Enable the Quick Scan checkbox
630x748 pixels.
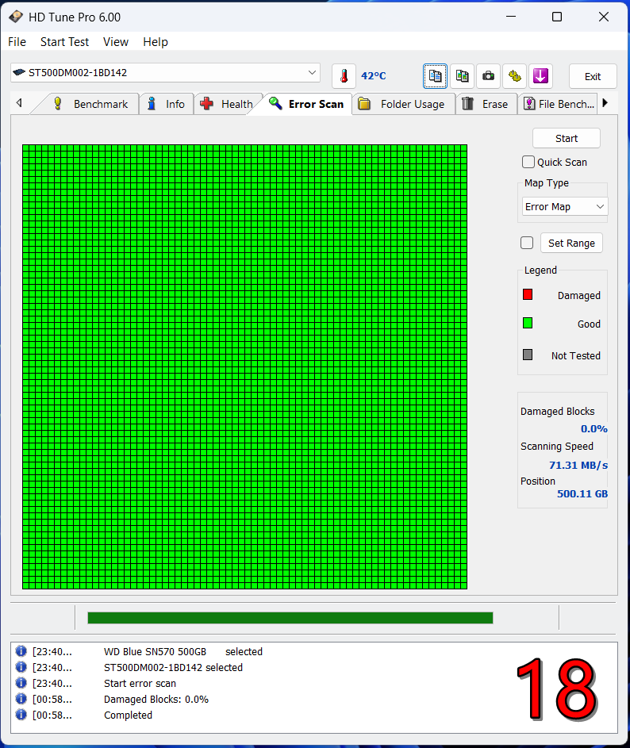pos(528,162)
